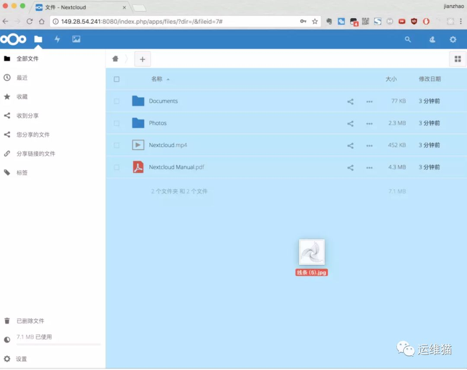This screenshot has width=467, height=370.
Task: Click the dragged 线条 (5).jpg thumbnail
Action: (x=311, y=252)
